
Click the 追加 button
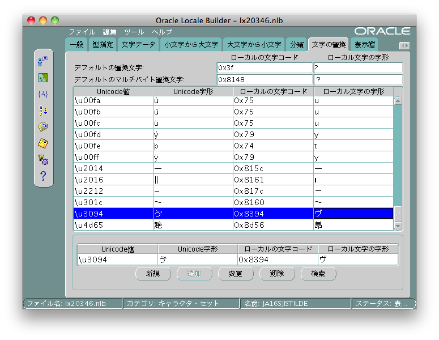(194, 274)
